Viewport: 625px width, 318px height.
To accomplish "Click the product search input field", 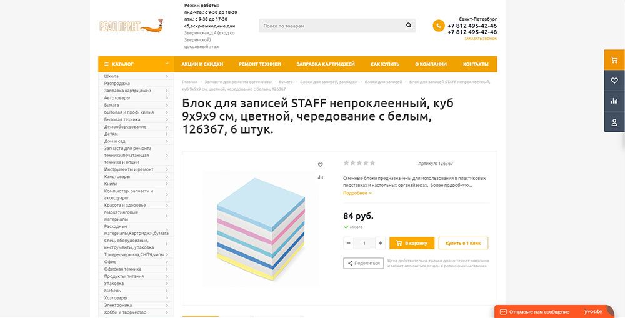I will click(331, 26).
